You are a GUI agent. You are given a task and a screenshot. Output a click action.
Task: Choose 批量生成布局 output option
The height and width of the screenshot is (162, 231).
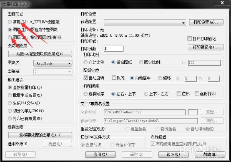10,95
